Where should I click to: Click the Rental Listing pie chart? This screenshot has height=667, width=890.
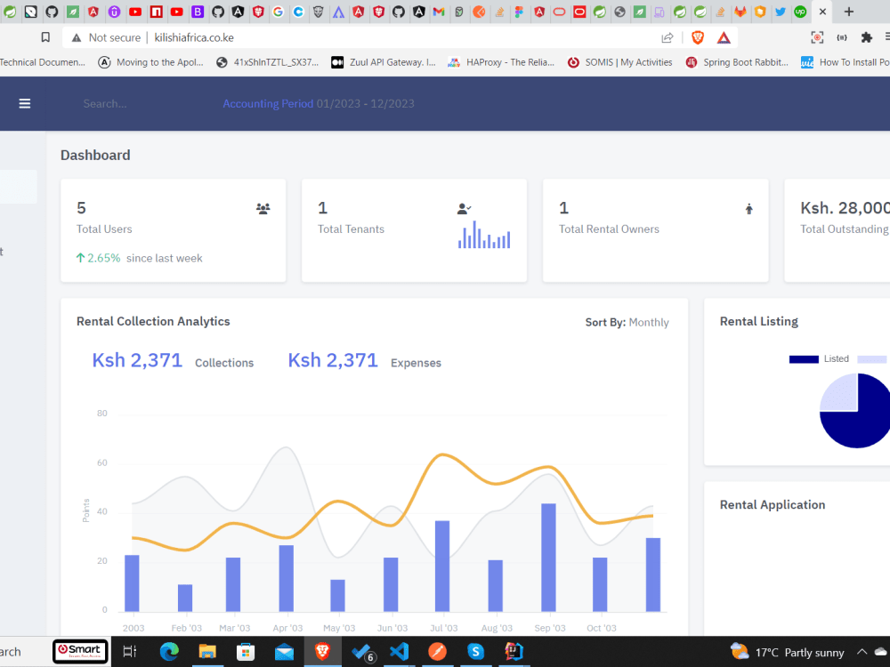pos(854,411)
